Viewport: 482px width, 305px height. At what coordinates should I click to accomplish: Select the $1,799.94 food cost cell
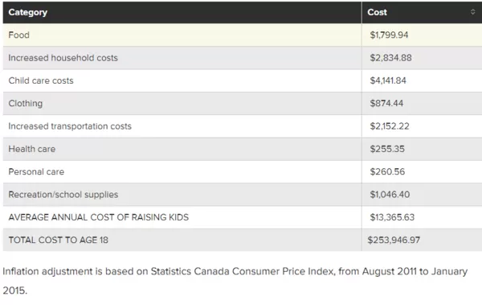tap(422, 35)
